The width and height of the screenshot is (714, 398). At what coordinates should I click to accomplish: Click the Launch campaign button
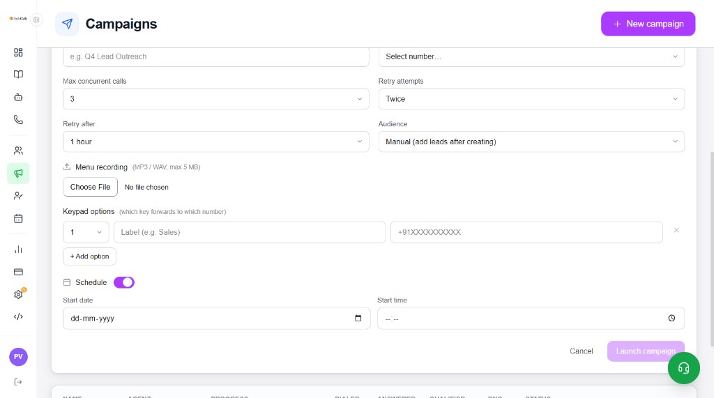[x=646, y=351]
